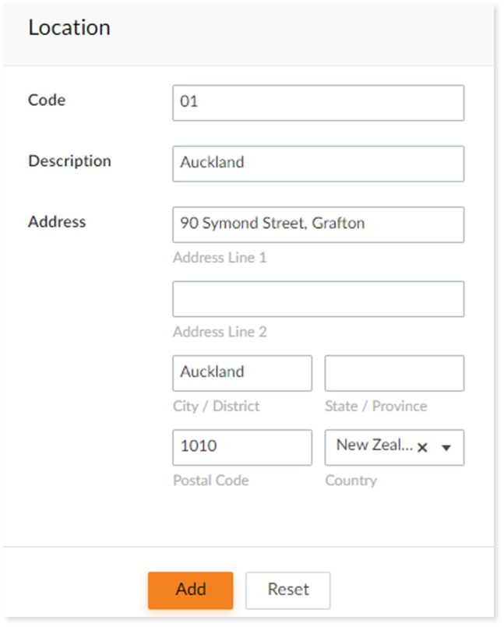Click the Location panel header
Image resolution: width=504 pixels, height=627 pixels.
[x=69, y=27]
